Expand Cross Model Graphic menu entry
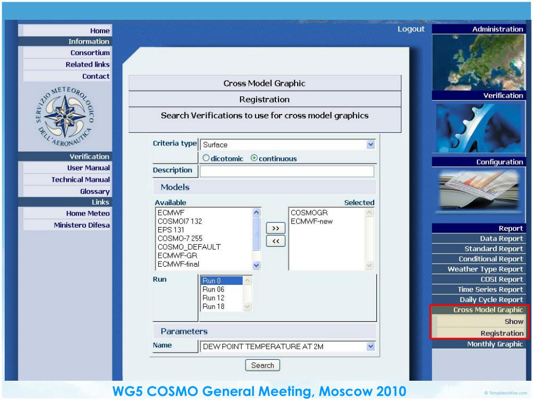This screenshot has height=400, width=533. (x=479, y=310)
